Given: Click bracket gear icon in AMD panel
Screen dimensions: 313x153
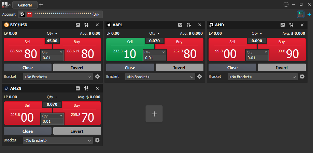Looking at the screenshot, I should pos(302,76).
